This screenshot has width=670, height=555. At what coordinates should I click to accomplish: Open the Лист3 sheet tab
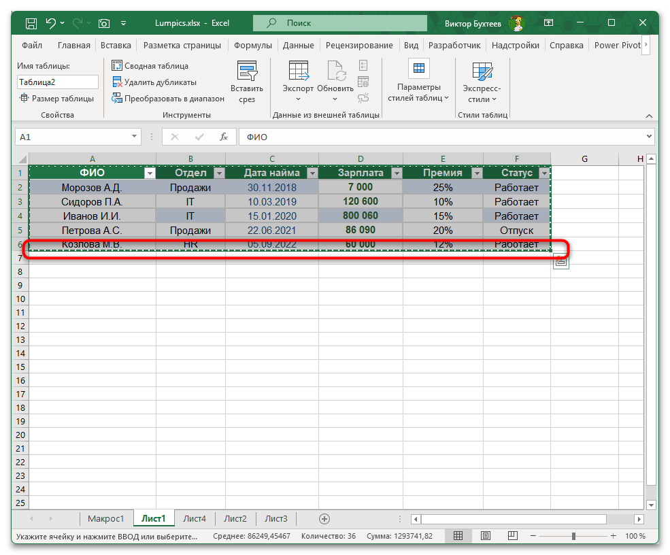coord(275,518)
